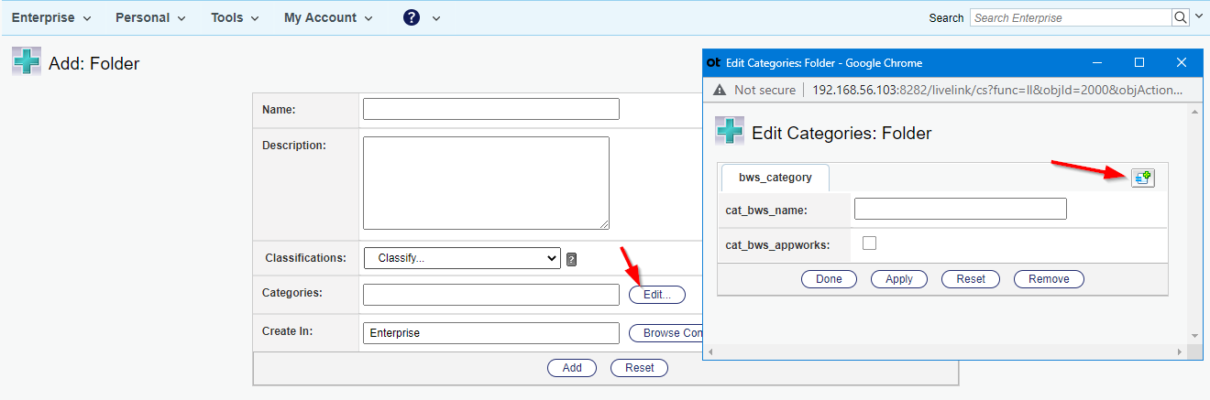Click the popup horizontal scroll left arrow

(x=712, y=351)
